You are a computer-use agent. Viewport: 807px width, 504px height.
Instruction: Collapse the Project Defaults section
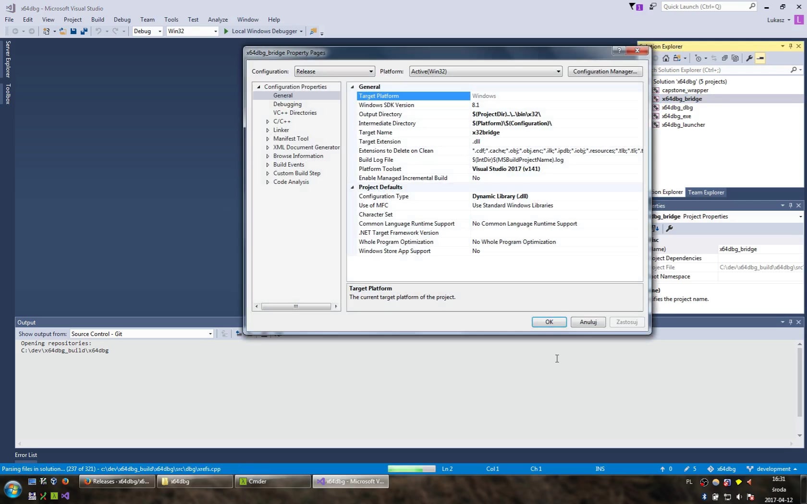[x=352, y=187]
